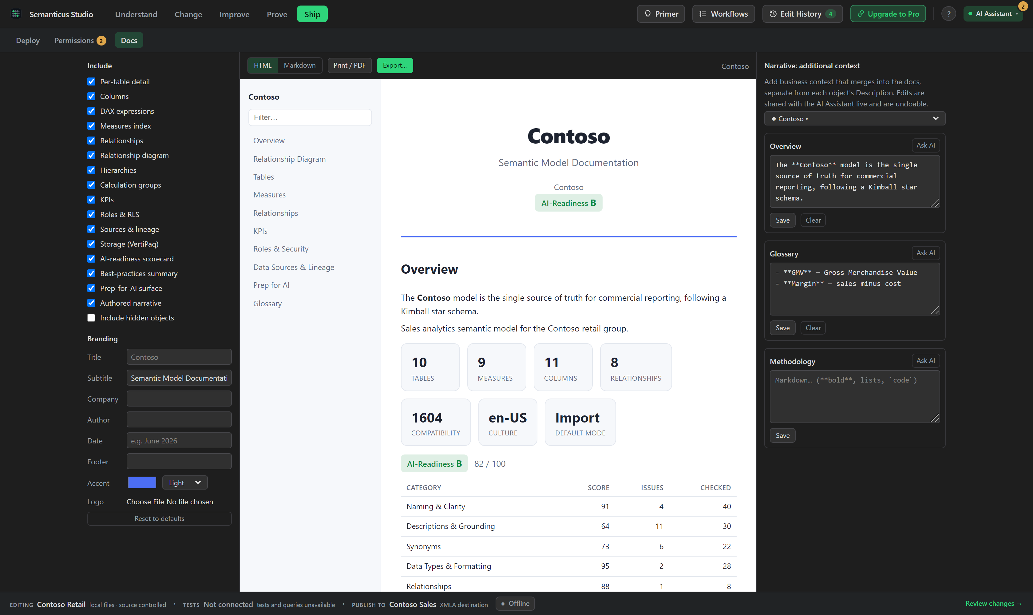Enable Include hidden objects checkbox
1033x615 pixels.
coord(91,318)
